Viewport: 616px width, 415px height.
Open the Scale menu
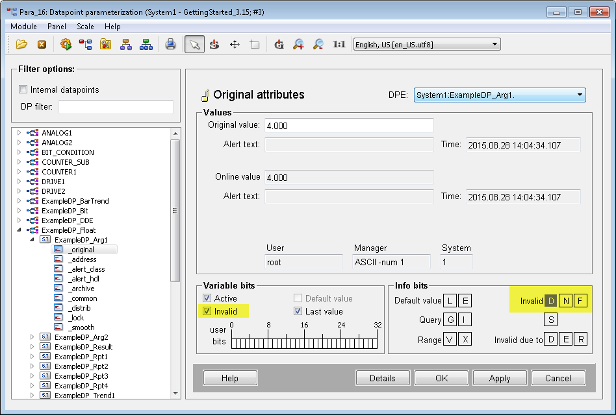pyautogui.click(x=85, y=27)
